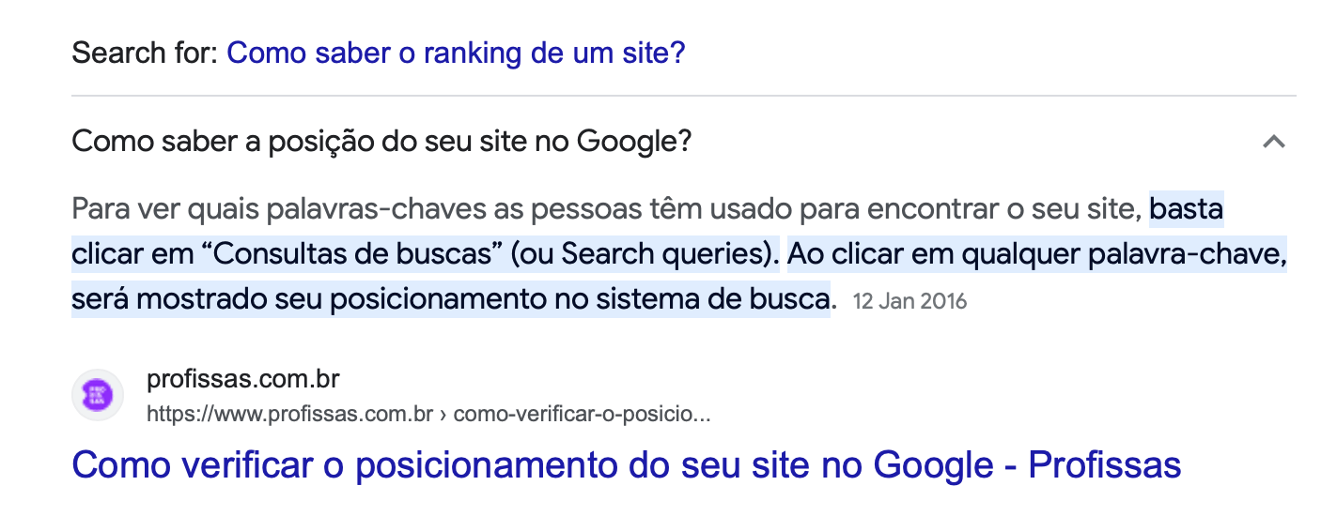Open "Como saber o ranking de um site?" search link
The height and width of the screenshot is (516, 1337).
456,53
